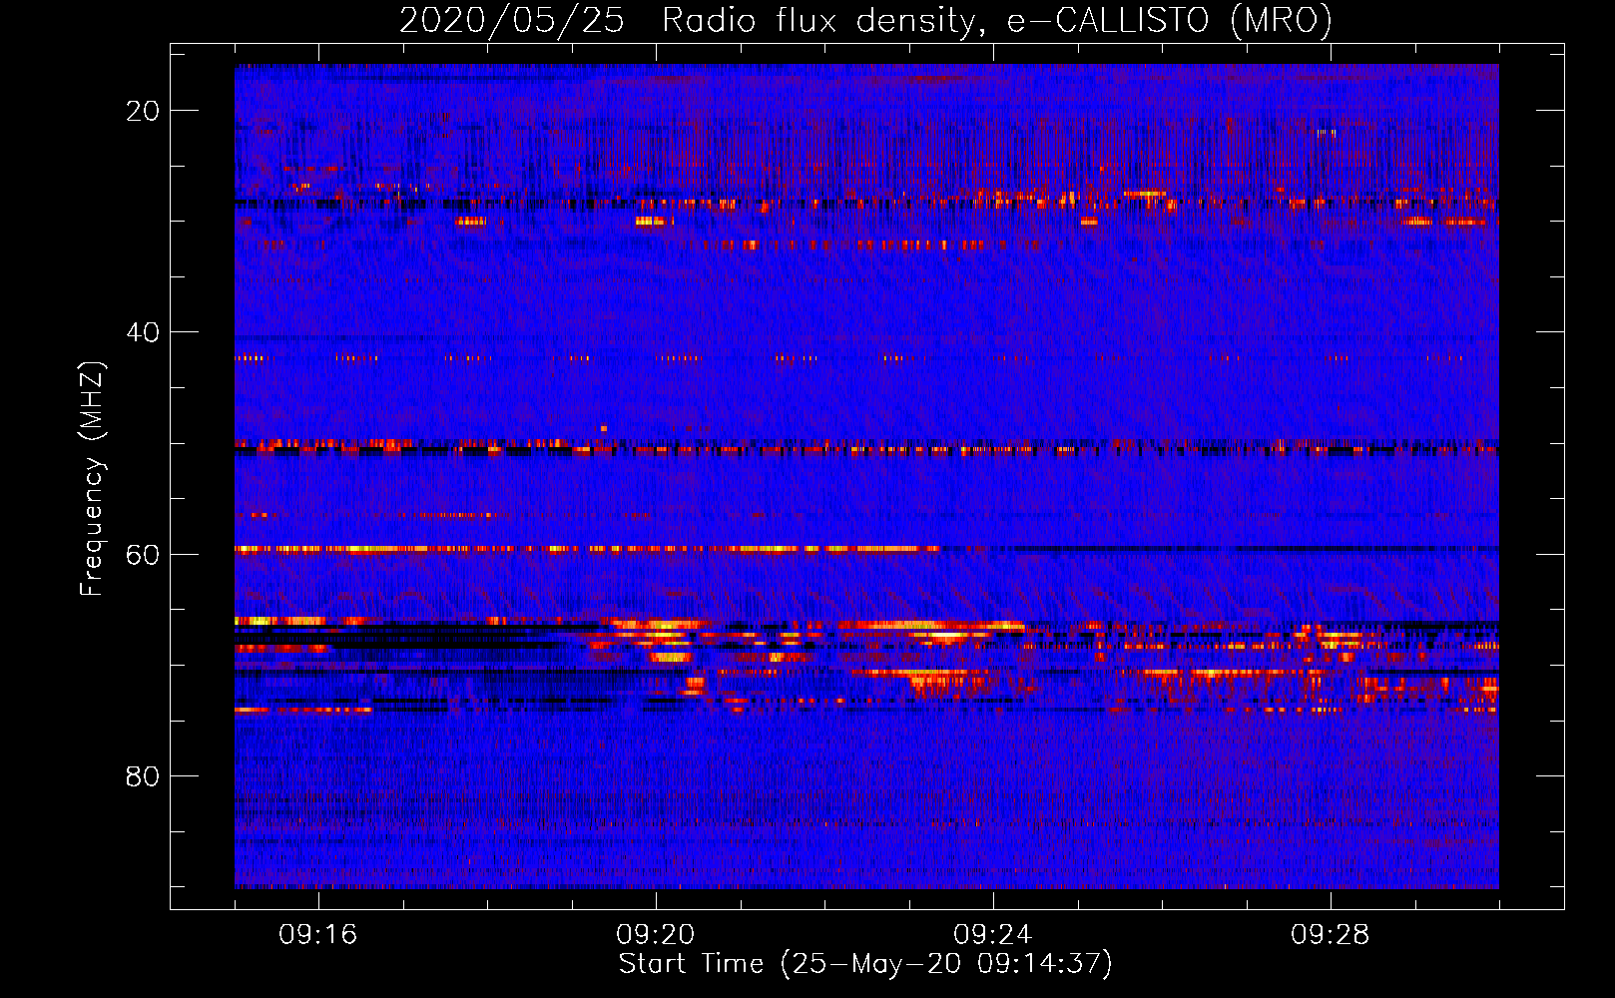Click the bright emission line at 60 MHz
This screenshot has height=998, width=1615.
click(587, 548)
